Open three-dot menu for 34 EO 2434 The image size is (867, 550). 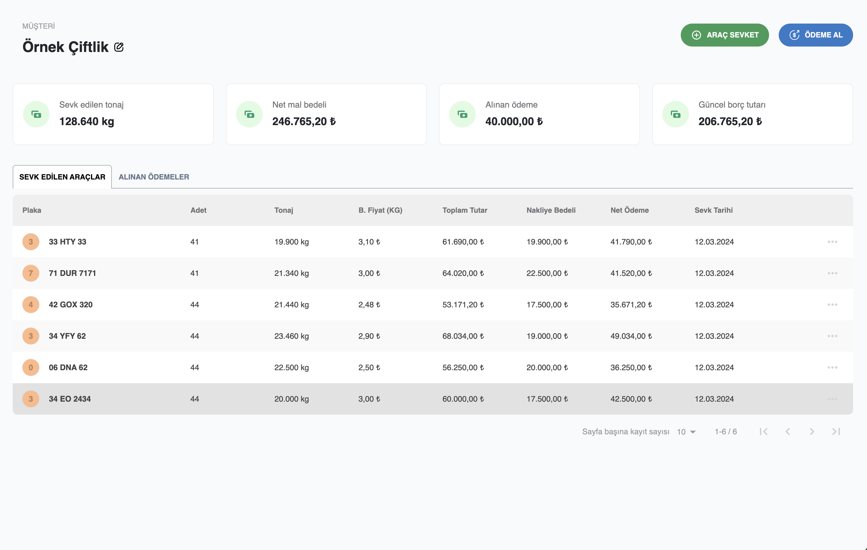pyautogui.click(x=832, y=399)
